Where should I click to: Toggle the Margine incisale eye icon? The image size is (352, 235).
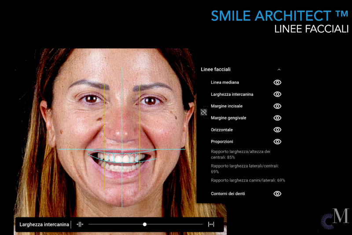(277, 106)
